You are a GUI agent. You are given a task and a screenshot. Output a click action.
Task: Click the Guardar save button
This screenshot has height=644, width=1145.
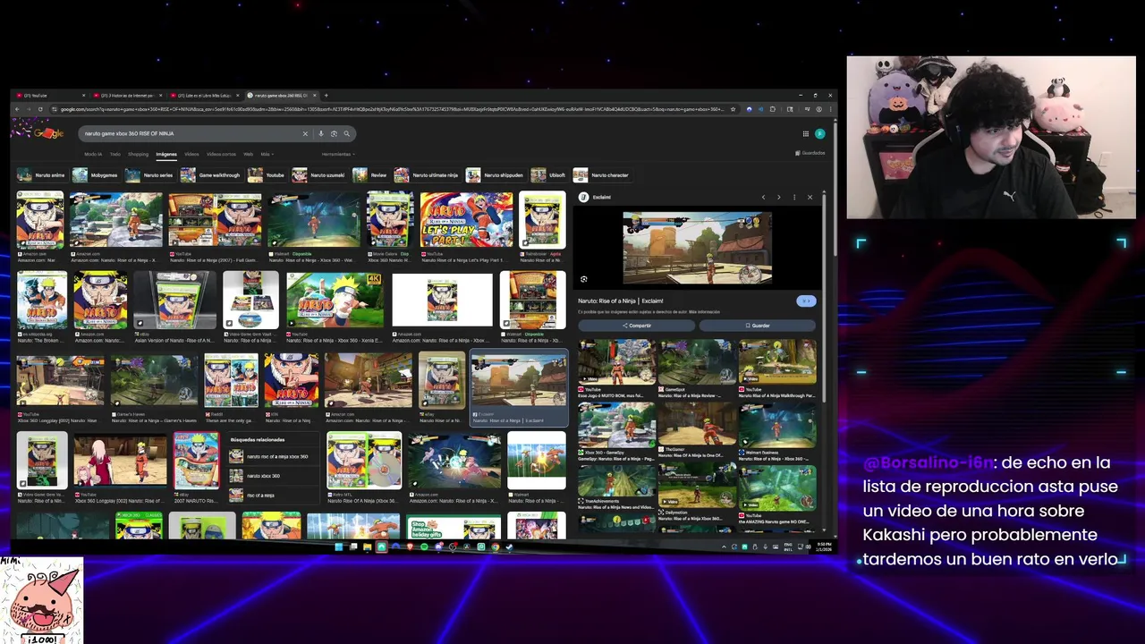[x=758, y=326]
